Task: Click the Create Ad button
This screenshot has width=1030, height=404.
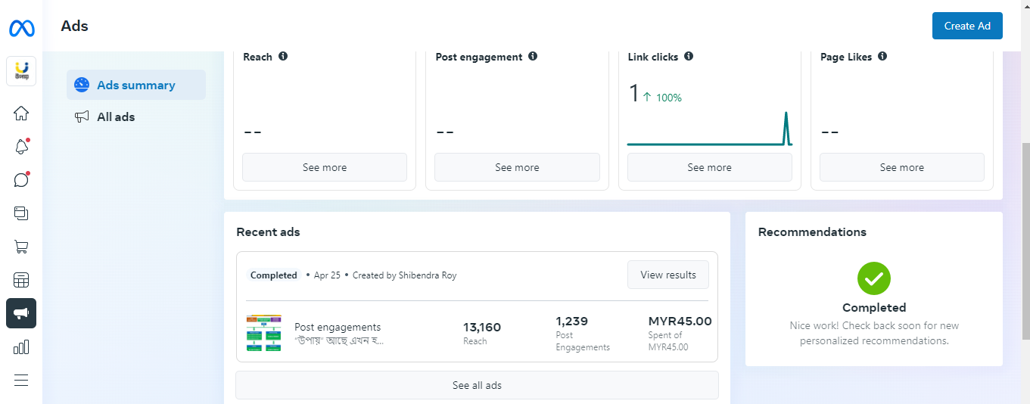Action: click(966, 26)
